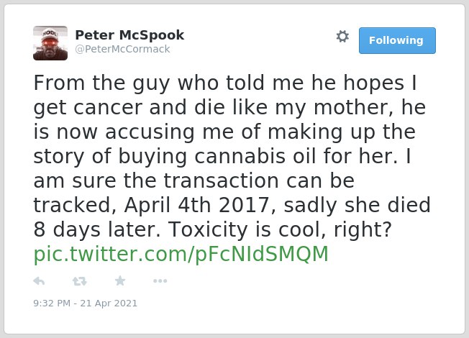The image size is (469, 338).
Task: Open Peter McSpook's profile avatar picture
Action: point(50,43)
